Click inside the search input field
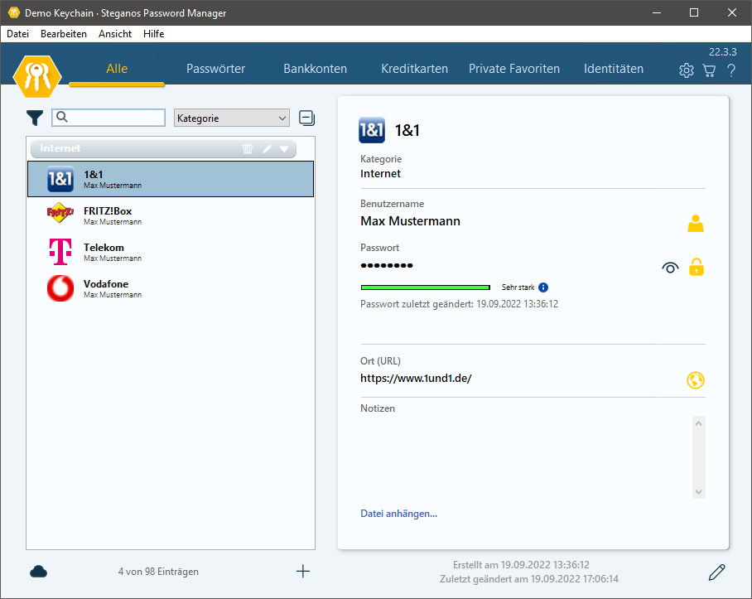 coord(108,118)
